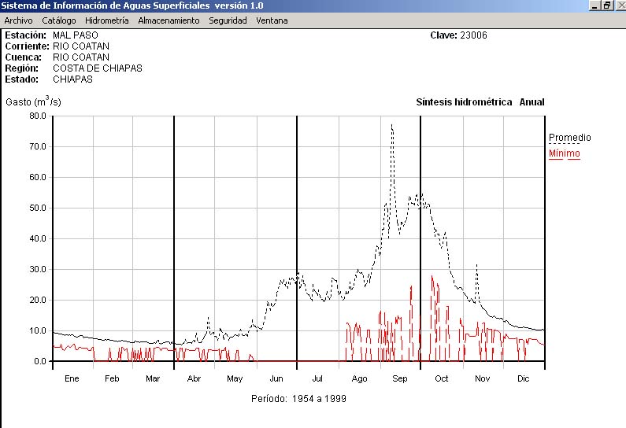Image resolution: width=626 pixels, height=428 pixels.
Task: Click the Síntesis hidrométrica Anual chart title
Action: click(x=480, y=102)
